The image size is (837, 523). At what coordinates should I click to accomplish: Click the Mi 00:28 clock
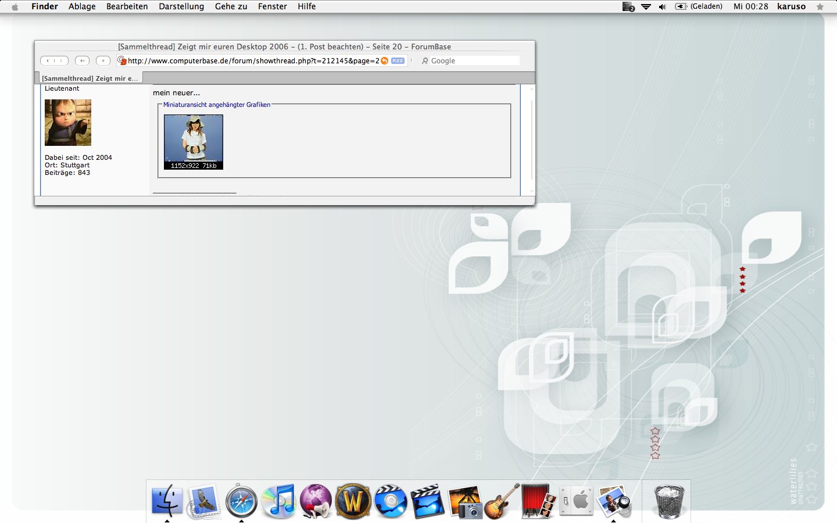[751, 6]
